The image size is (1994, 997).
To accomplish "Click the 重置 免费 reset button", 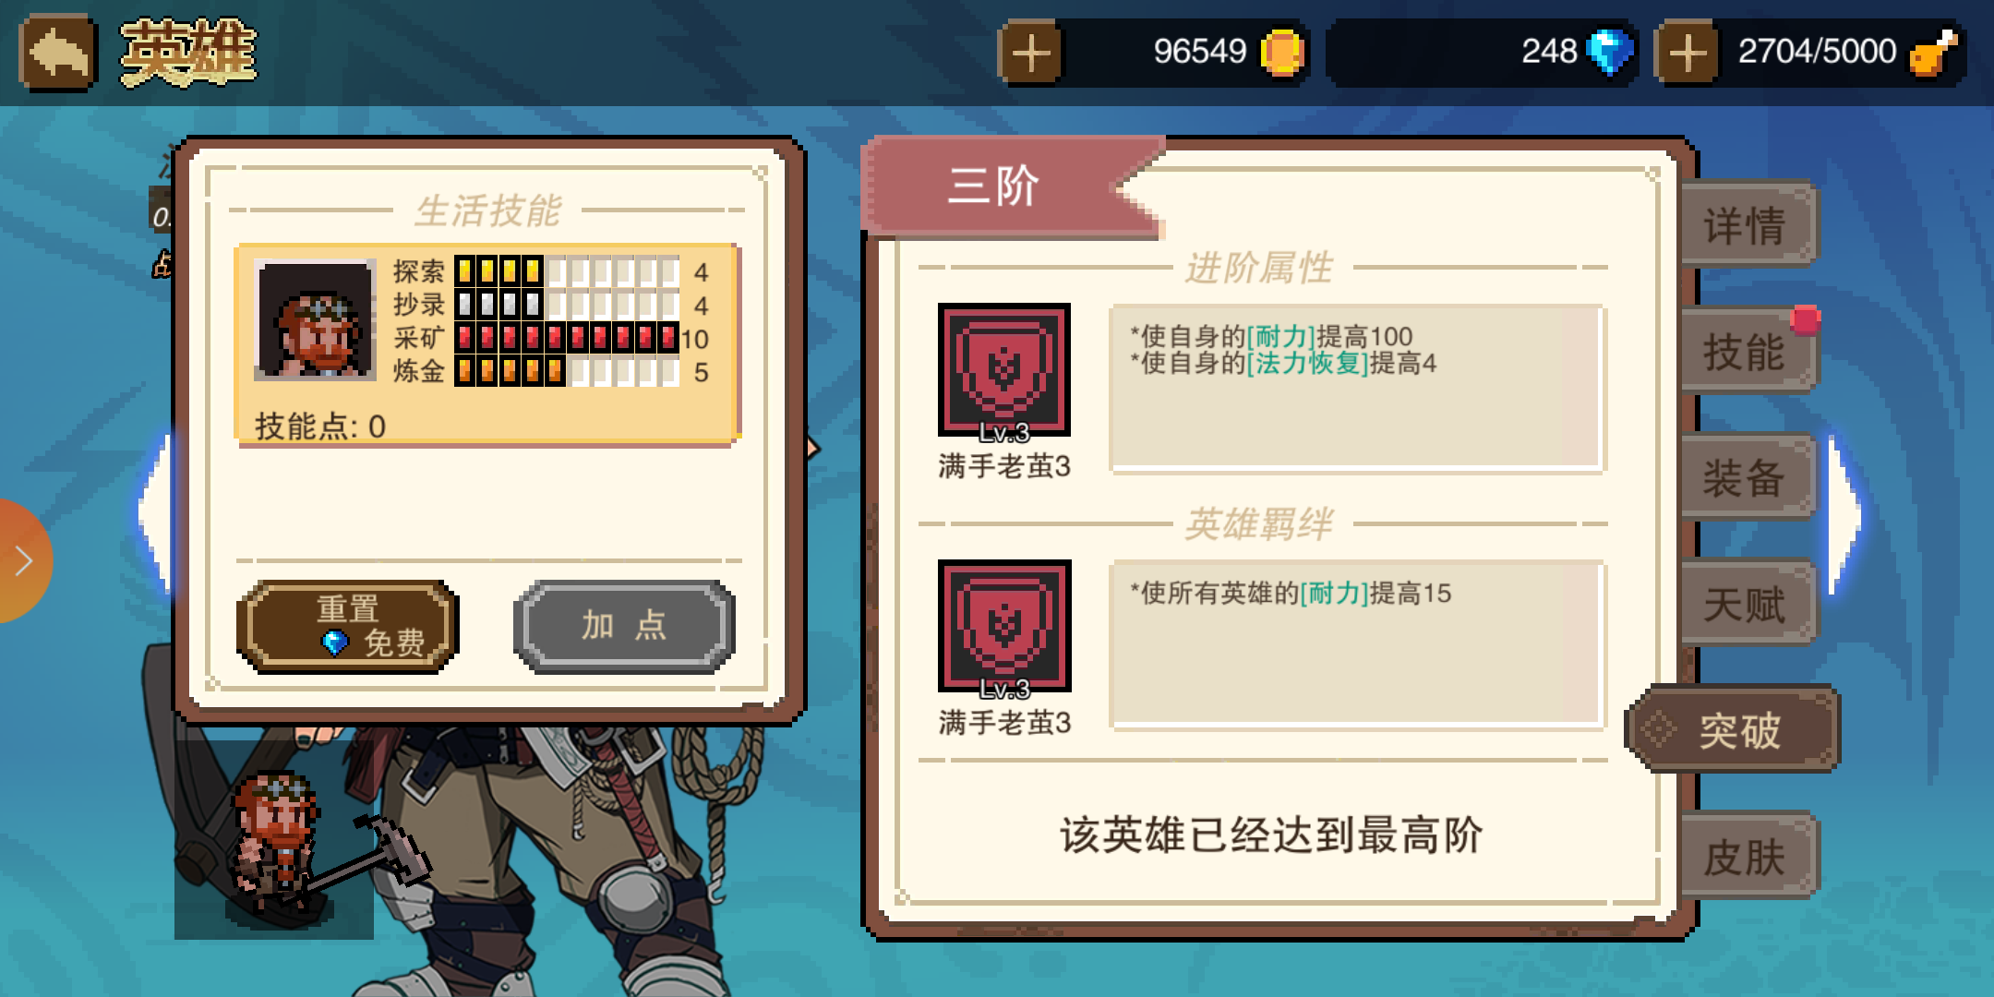I will (348, 626).
